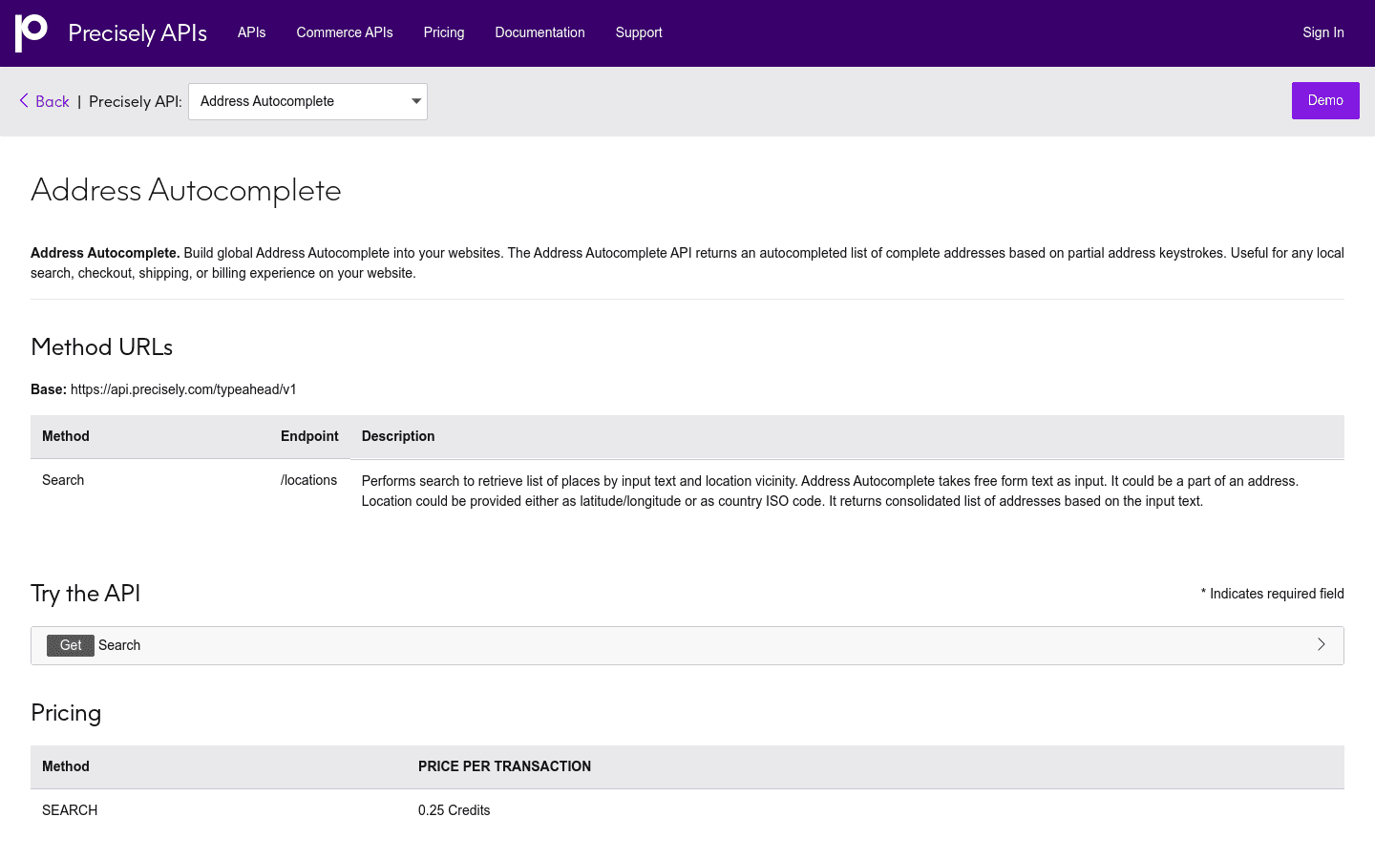Click the base URL api.precisely.com/typeahead/v1
The image size is (1375, 859).
click(x=183, y=389)
